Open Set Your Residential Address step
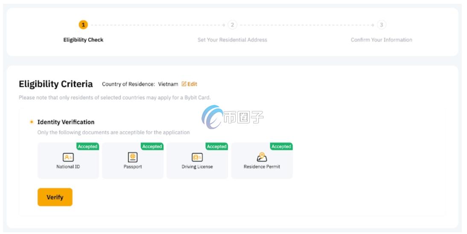The width and height of the screenshot is (467, 234). pyautogui.click(x=232, y=40)
